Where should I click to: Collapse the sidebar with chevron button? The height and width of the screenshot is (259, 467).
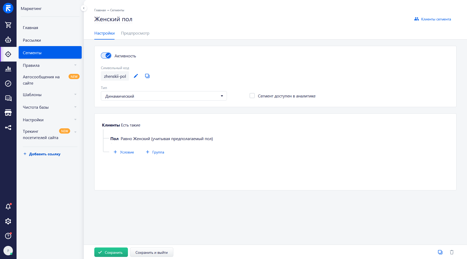pos(84,8)
